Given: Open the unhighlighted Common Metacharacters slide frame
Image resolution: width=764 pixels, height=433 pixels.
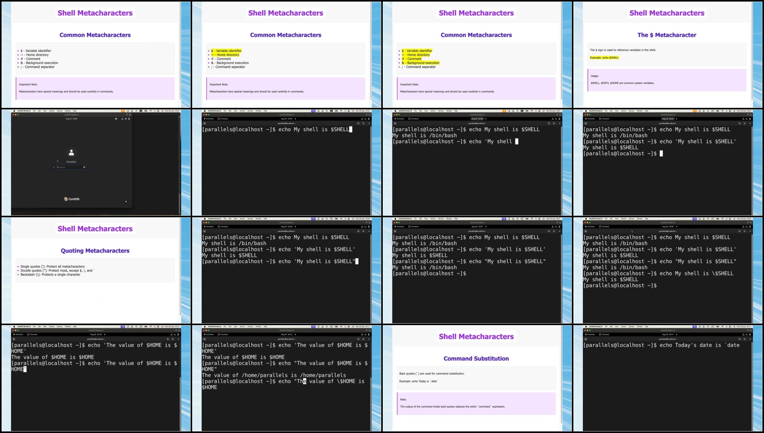Looking at the screenshot, I should [96, 55].
